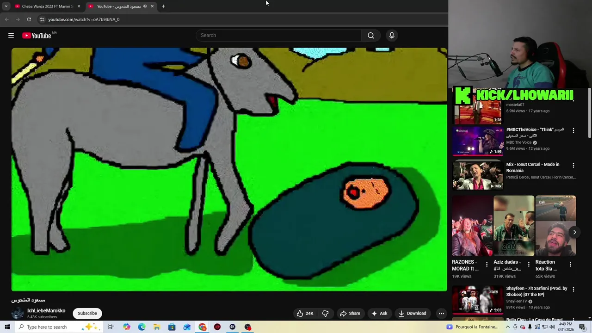Focus the YouTube search box
This screenshot has width=592, height=333.
pyautogui.click(x=279, y=35)
